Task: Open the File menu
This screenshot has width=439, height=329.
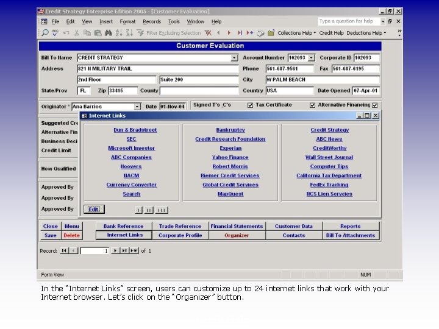Action: coord(55,21)
